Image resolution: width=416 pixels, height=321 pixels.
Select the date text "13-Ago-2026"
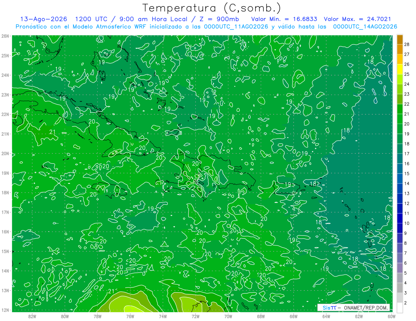pyautogui.click(x=44, y=19)
